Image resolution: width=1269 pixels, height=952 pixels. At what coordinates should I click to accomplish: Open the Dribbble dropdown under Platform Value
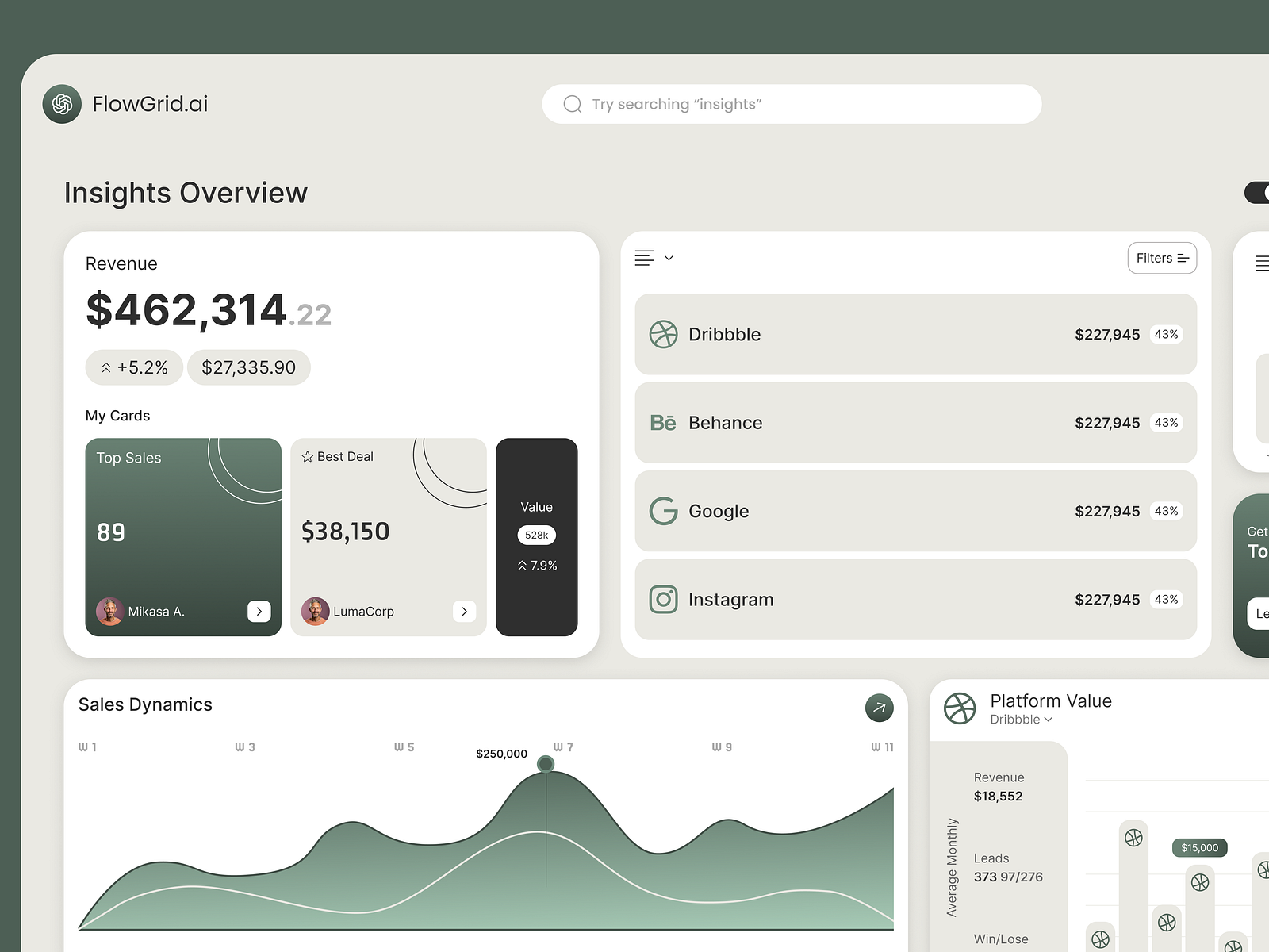(1022, 720)
